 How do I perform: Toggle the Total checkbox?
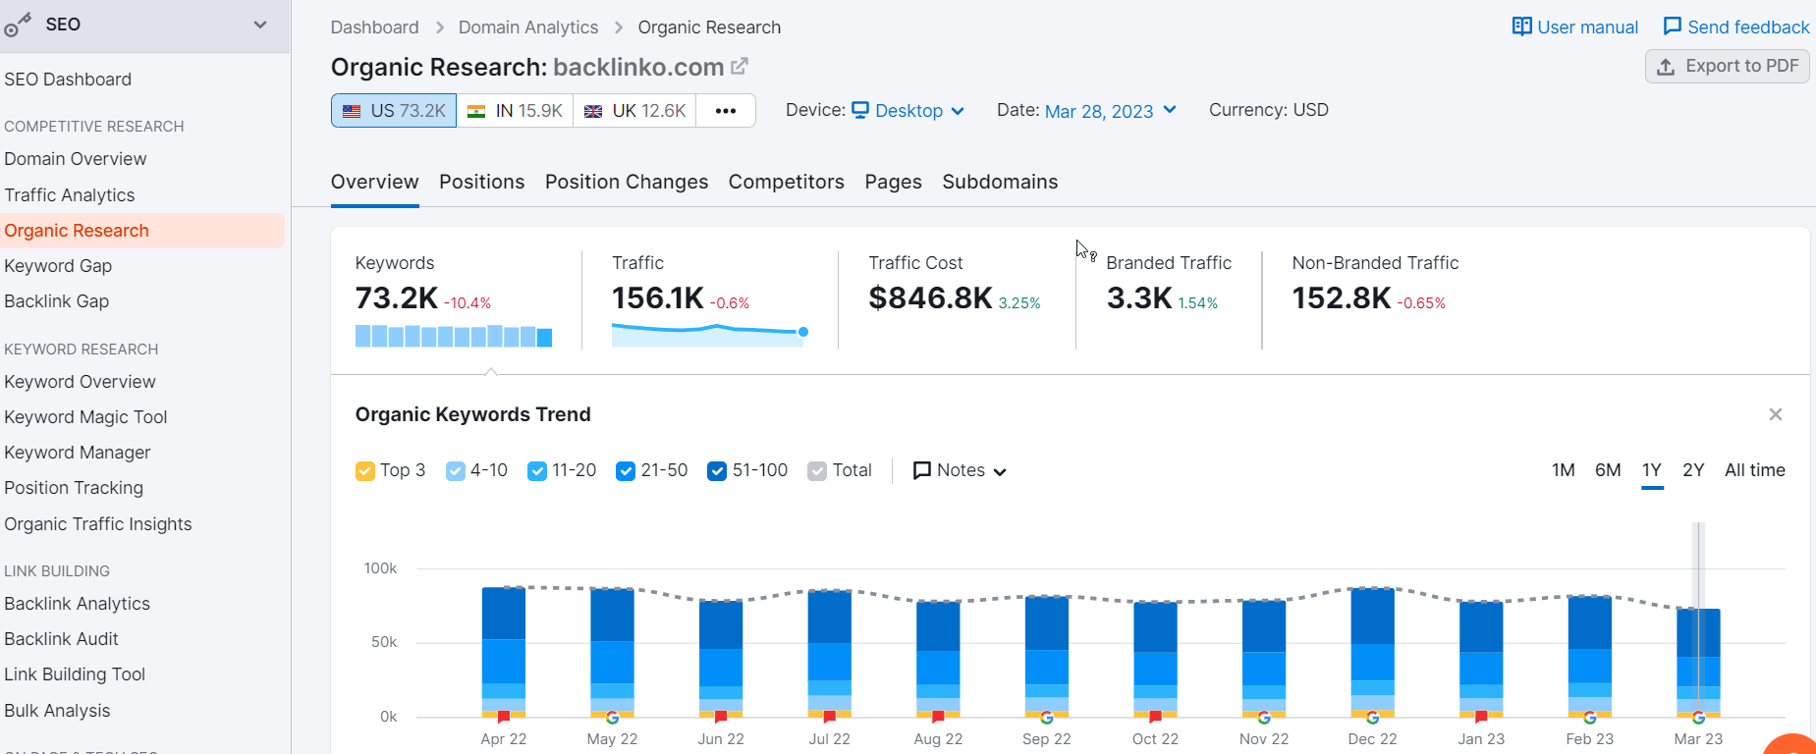817,471
